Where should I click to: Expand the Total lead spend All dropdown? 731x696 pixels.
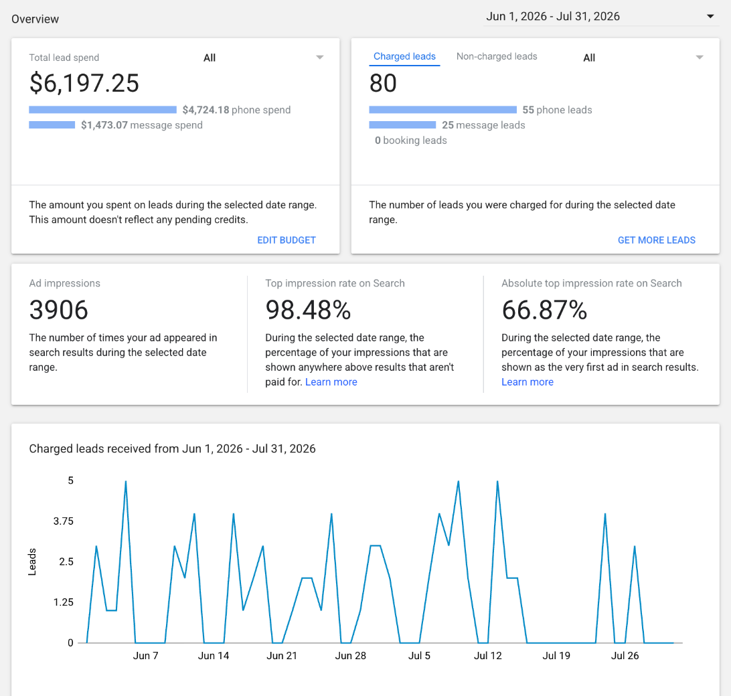263,58
